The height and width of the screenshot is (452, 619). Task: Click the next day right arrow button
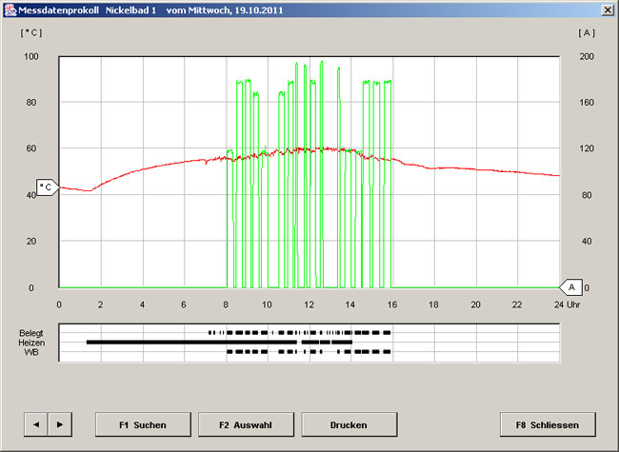tap(59, 423)
